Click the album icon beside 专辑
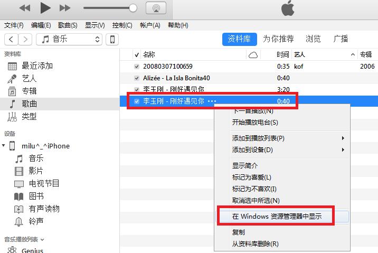The height and width of the screenshot is (253, 378). coord(12,91)
